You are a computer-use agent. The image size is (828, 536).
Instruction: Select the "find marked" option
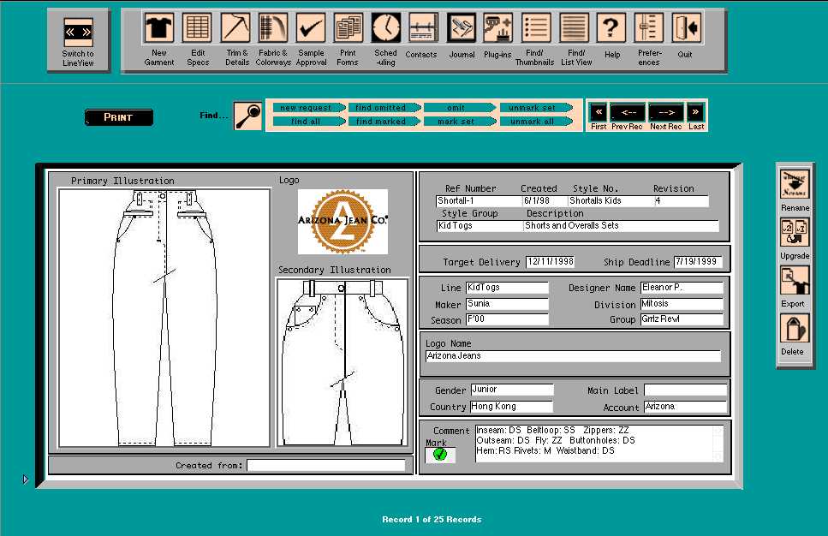tap(381, 122)
